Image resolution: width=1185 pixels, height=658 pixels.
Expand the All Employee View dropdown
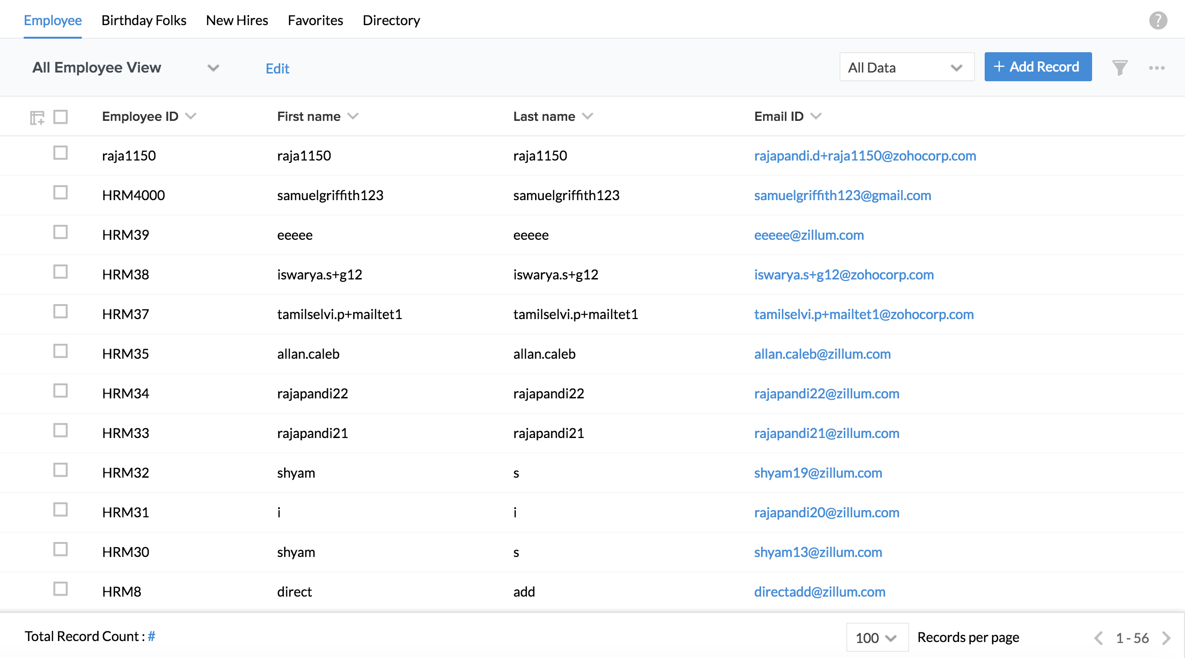coord(213,68)
